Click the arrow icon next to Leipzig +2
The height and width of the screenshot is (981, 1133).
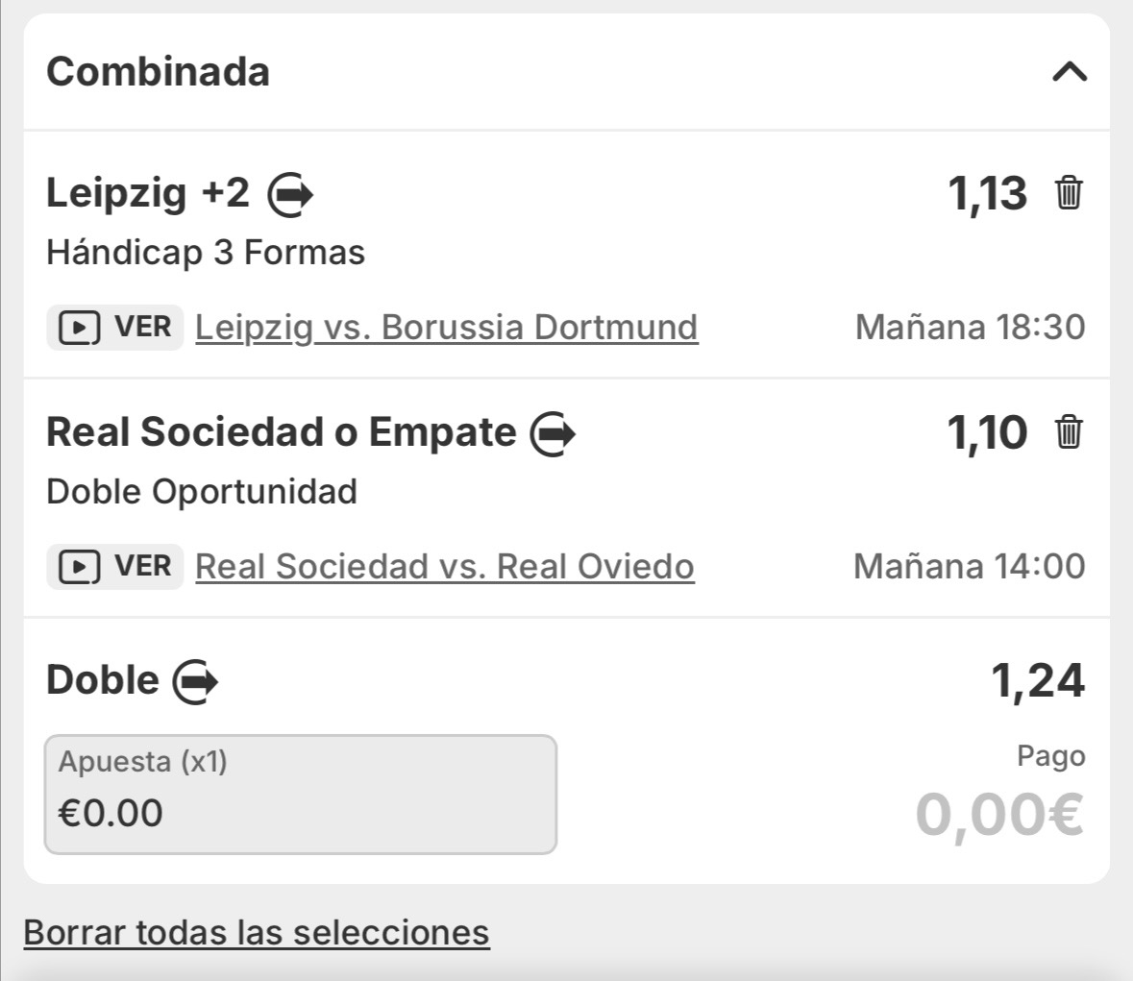(290, 195)
